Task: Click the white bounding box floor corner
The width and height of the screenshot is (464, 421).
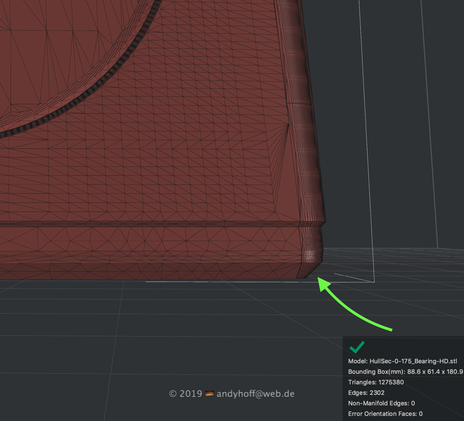Action: click(374, 282)
